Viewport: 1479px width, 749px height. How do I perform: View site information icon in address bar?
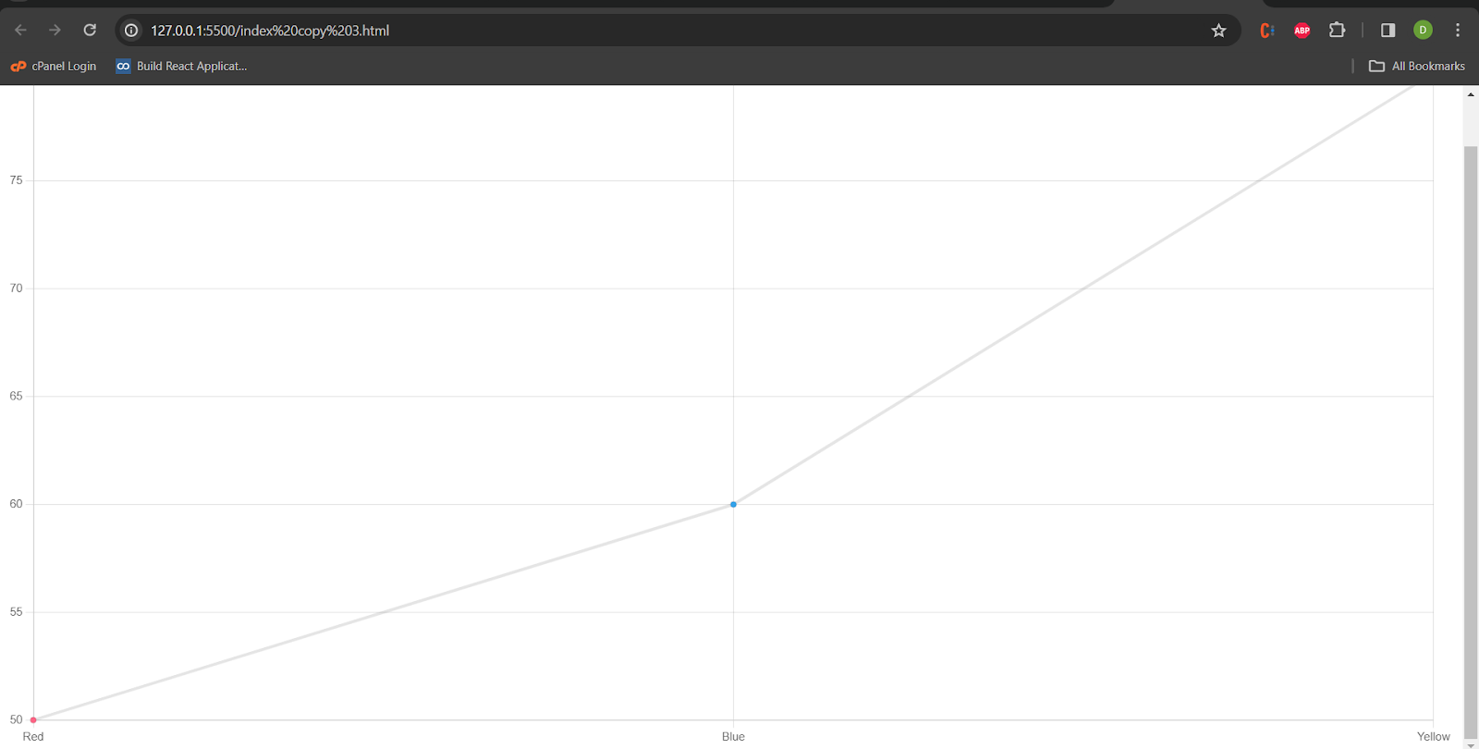point(131,31)
